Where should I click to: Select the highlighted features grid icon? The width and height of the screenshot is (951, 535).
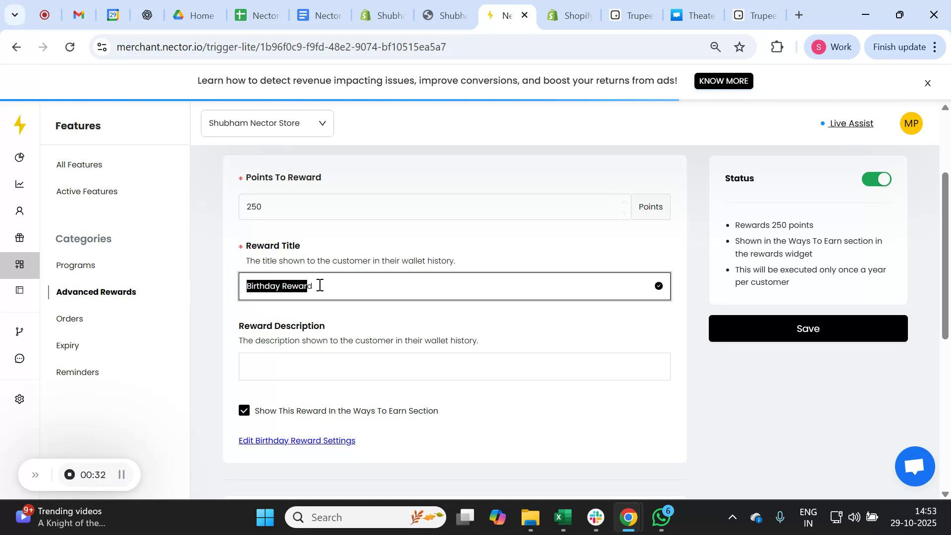(19, 265)
